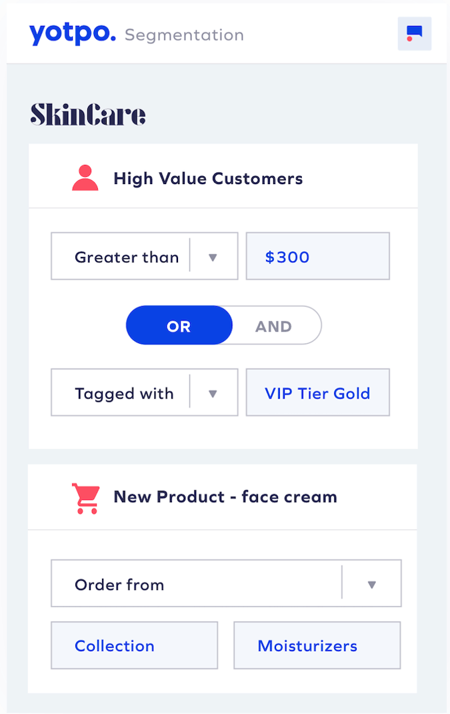Click the SkinCare brand logo
Image resolution: width=450 pixels, height=714 pixels.
(x=88, y=115)
